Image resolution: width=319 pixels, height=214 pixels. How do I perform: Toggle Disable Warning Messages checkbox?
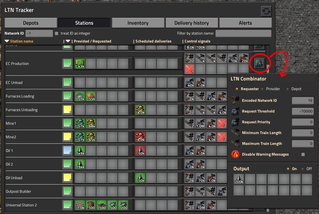303,154
